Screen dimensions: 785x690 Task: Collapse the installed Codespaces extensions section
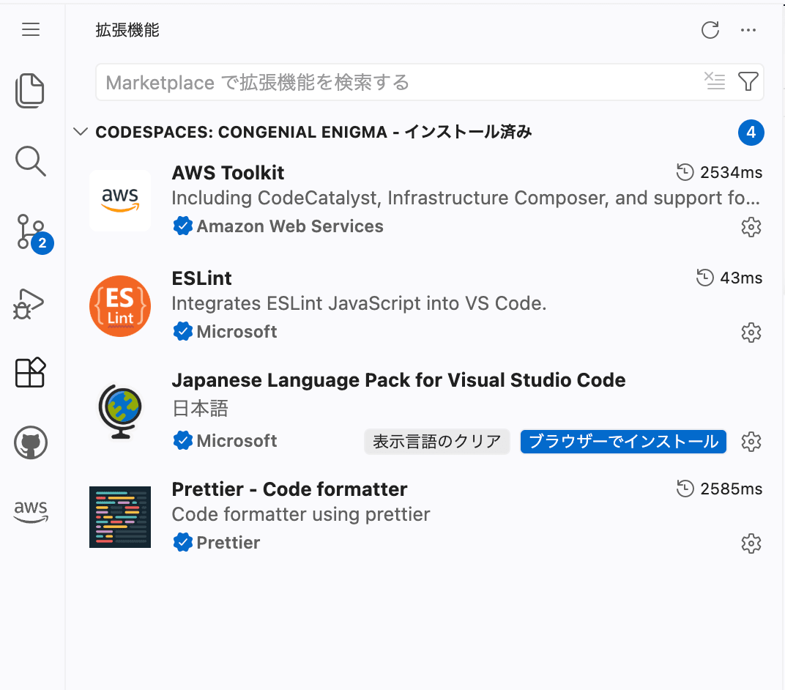point(80,132)
